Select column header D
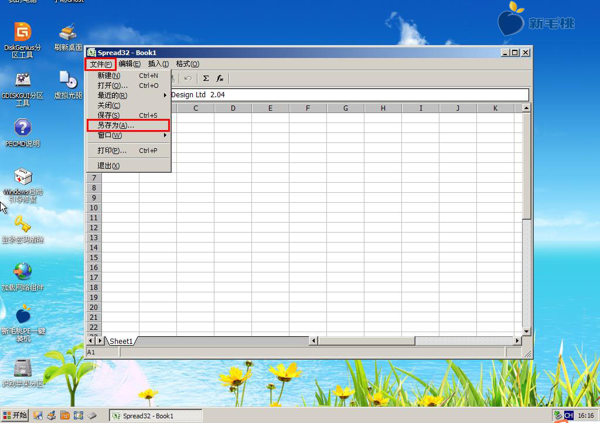 pyautogui.click(x=233, y=108)
